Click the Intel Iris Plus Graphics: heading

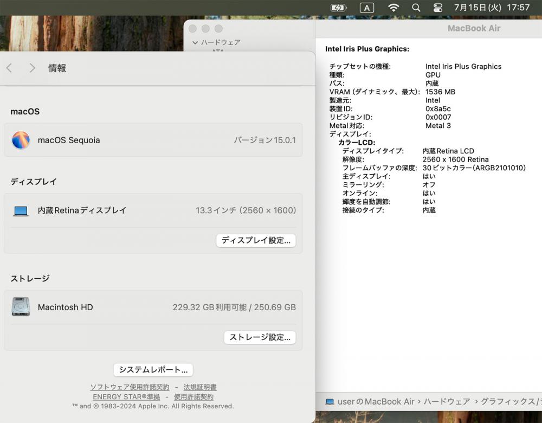tap(367, 49)
